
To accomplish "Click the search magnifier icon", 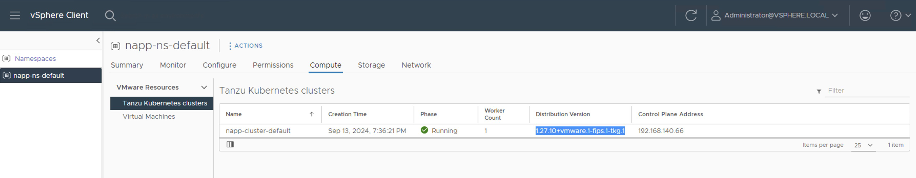I will pyautogui.click(x=110, y=16).
